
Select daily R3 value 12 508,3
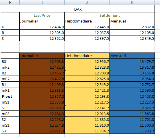(x=42, y=61)
